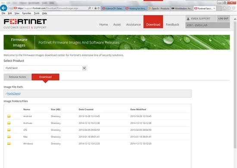Click the 4387 - EMEA LAB account field
The image size is (237, 168).
click(x=208, y=25)
